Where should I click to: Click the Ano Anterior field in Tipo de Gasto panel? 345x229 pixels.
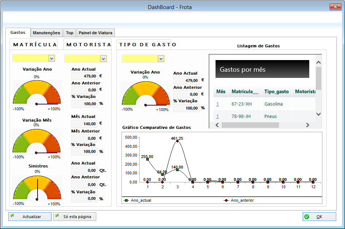(186, 94)
